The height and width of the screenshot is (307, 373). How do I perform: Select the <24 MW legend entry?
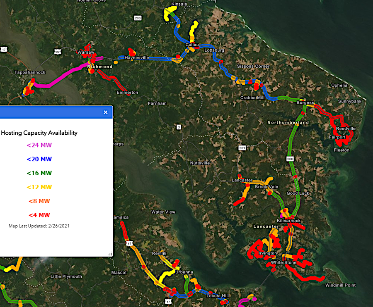click(x=39, y=145)
